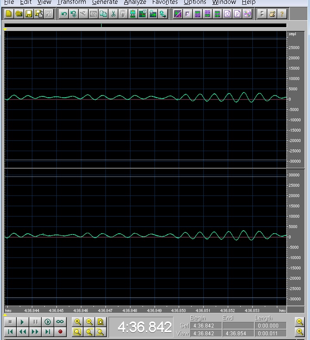Viewport: 310px width, 340px height.
Task: Click the vertical Zoom Out magnifier
Action: 300,322
